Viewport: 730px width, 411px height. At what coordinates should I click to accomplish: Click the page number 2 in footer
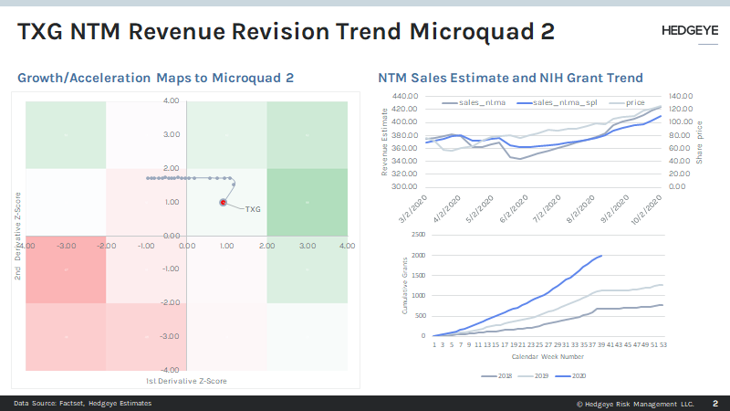(x=715, y=404)
